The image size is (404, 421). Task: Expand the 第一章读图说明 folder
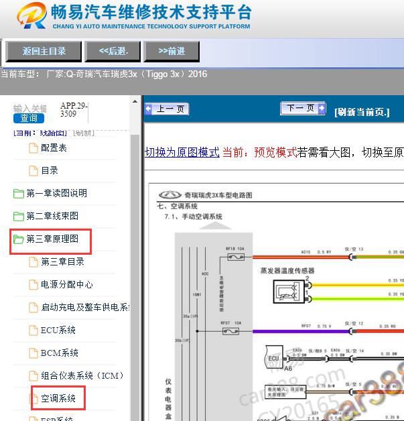click(56, 193)
